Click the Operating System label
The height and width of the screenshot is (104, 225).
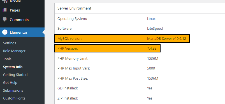point(72,19)
